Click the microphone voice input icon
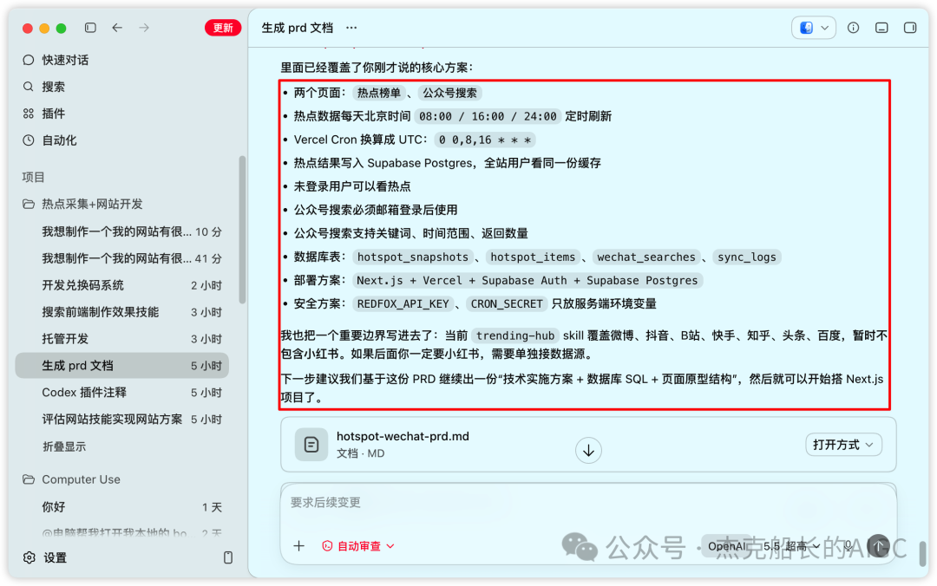The height and width of the screenshot is (586, 937). click(848, 546)
